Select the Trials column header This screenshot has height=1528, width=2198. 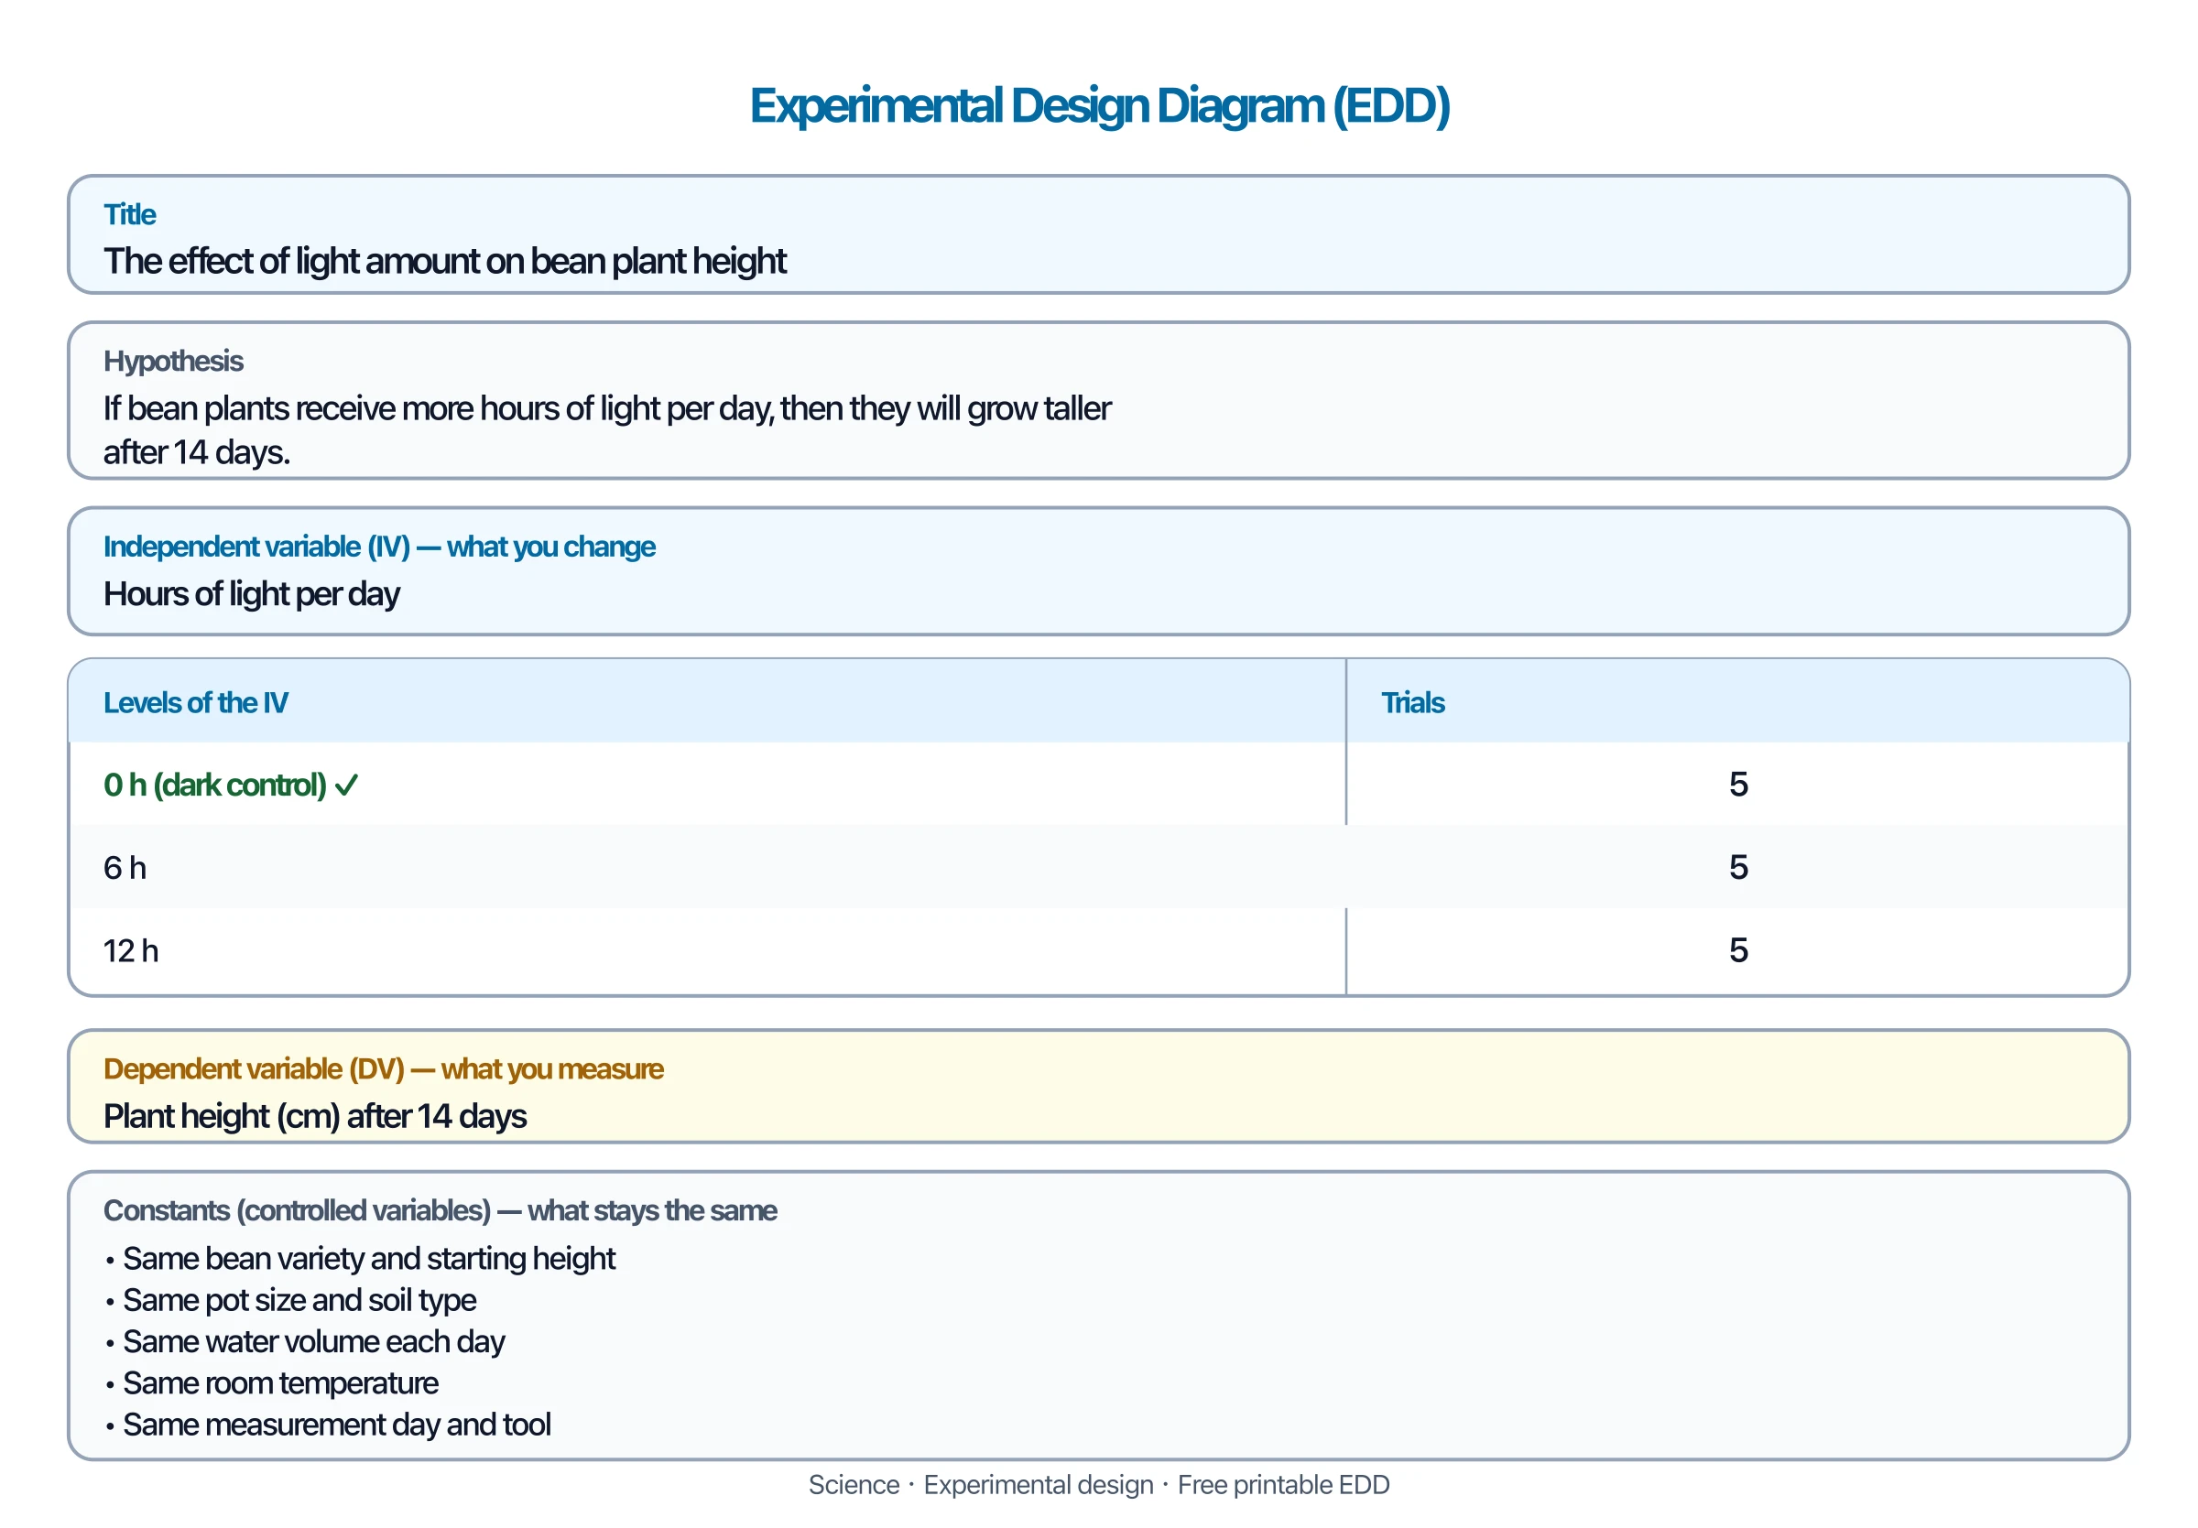pos(1412,702)
